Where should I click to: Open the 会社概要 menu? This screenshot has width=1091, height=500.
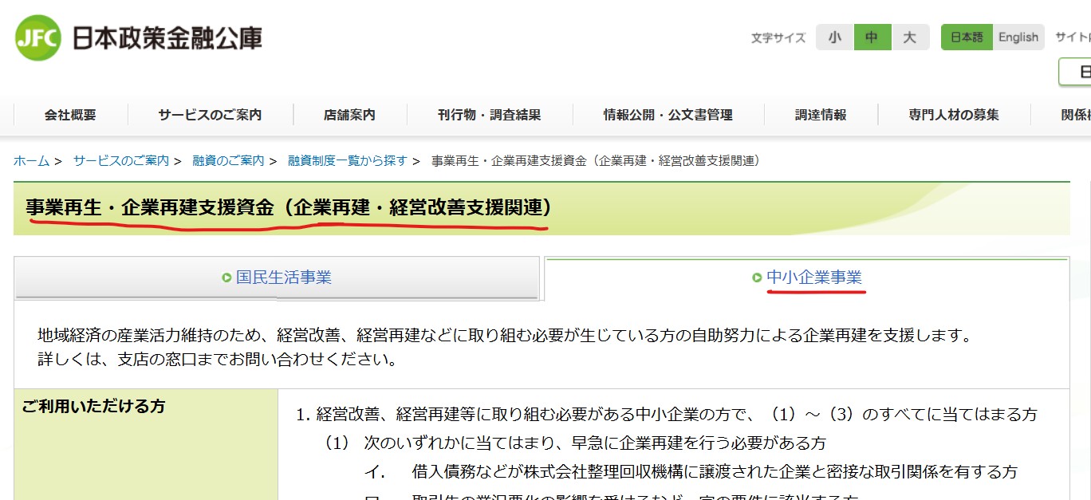[x=70, y=115]
